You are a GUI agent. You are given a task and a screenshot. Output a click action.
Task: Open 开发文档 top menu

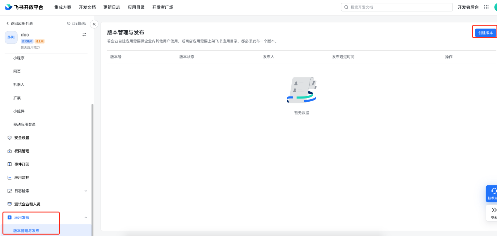[87, 7]
